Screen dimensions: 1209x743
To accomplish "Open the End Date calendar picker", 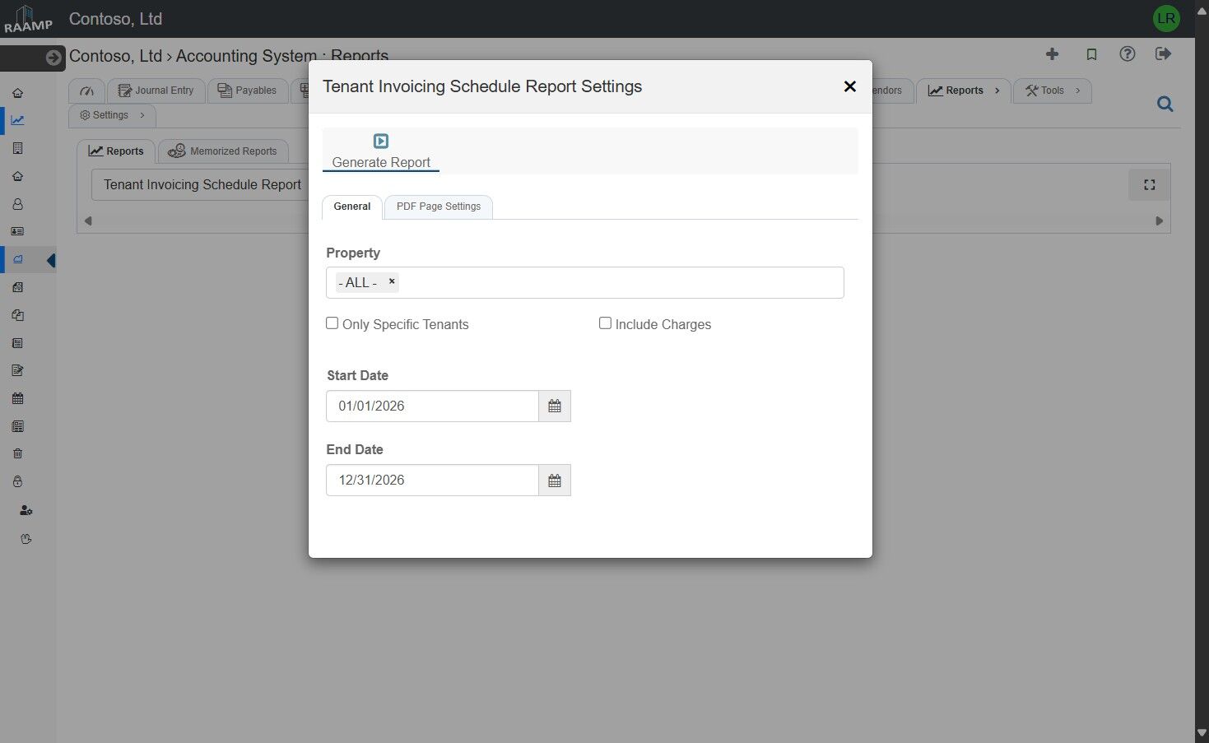I will 555,481.
